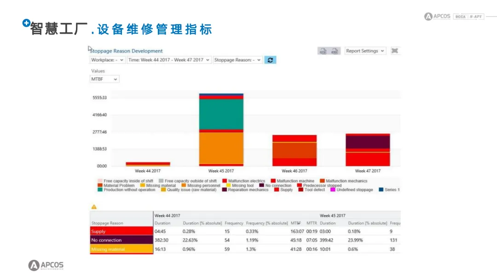This screenshot has height=280, width=497.
Task: Click the Week 45 2017 table group header
Action: (x=333, y=216)
